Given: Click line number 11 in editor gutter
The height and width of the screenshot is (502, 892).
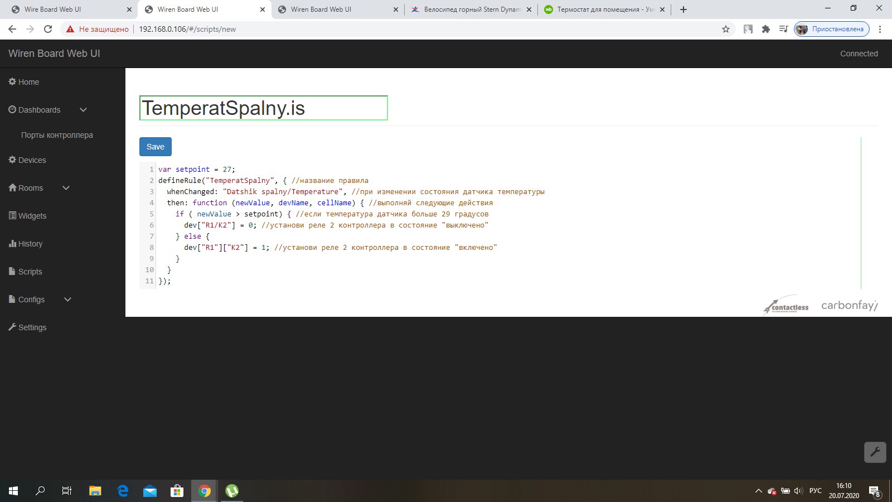Looking at the screenshot, I should point(149,281).
